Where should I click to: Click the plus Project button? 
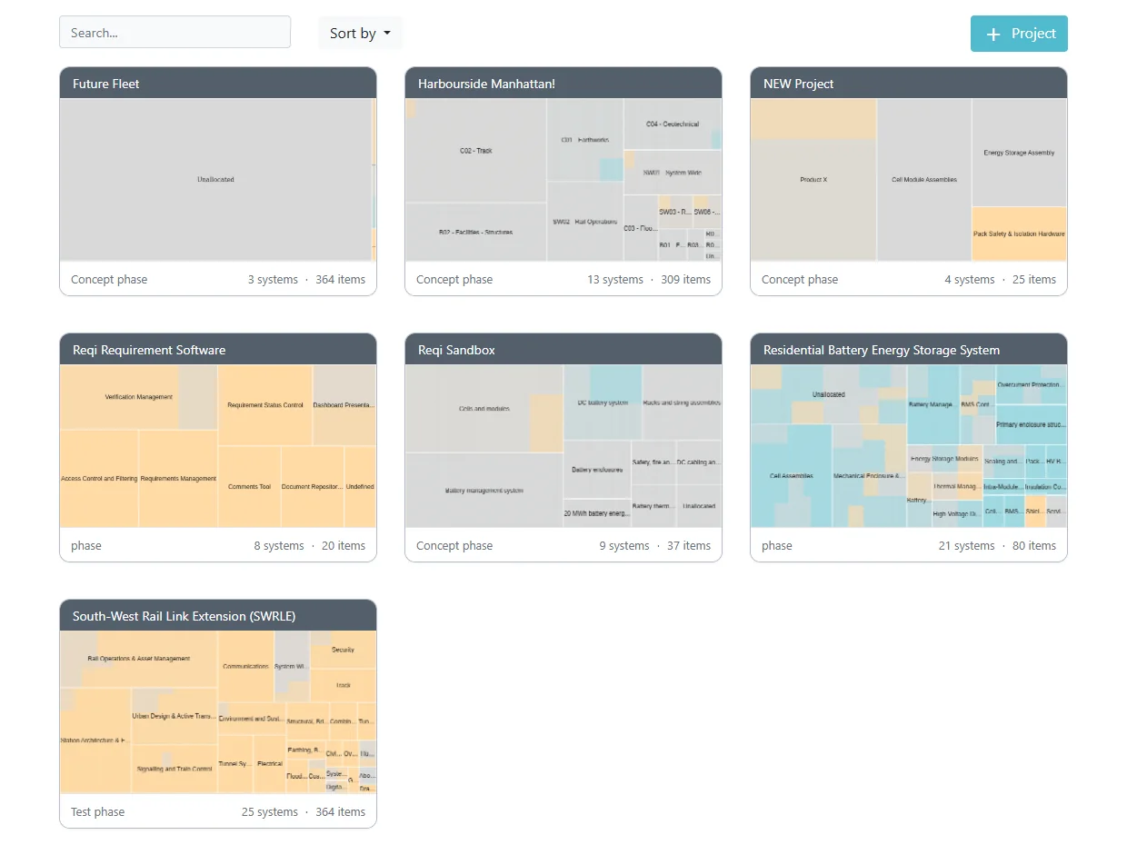[x=1019, y=34]
